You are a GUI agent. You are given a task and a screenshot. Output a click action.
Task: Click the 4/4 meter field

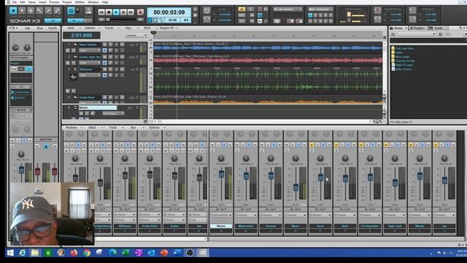(186, 20)
